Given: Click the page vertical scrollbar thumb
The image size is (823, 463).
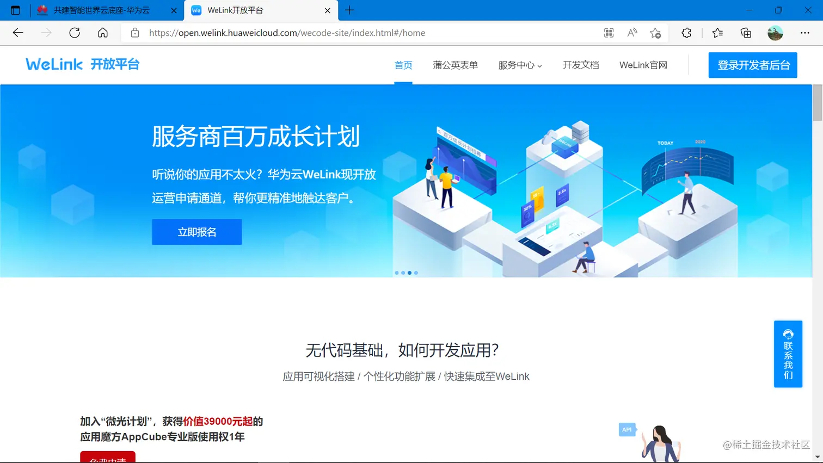Looking at the screenshot, I should pos(818,103).
